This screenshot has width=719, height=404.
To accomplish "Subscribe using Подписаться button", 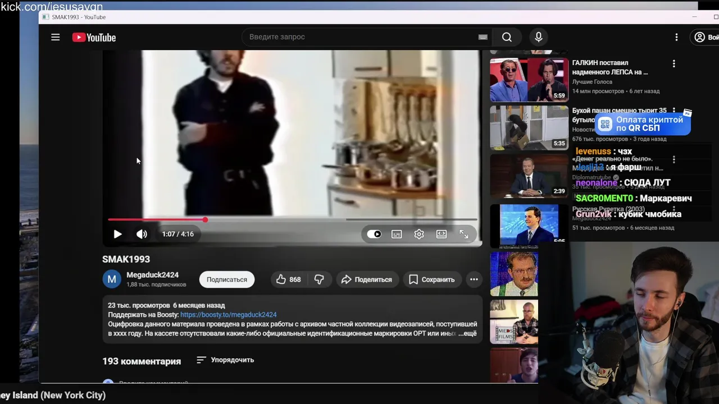I will [227, 279].
